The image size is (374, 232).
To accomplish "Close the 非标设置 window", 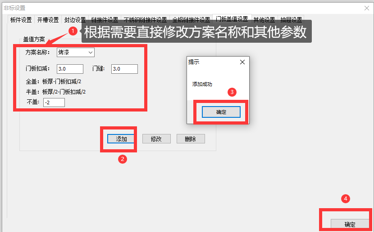I will [367, 8].
